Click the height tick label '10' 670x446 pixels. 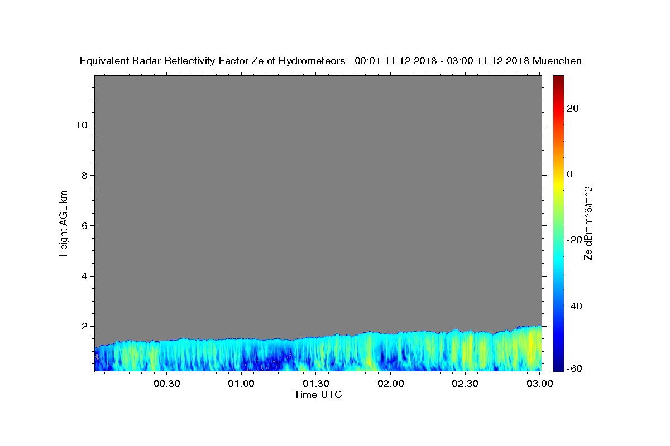(82, 125)
